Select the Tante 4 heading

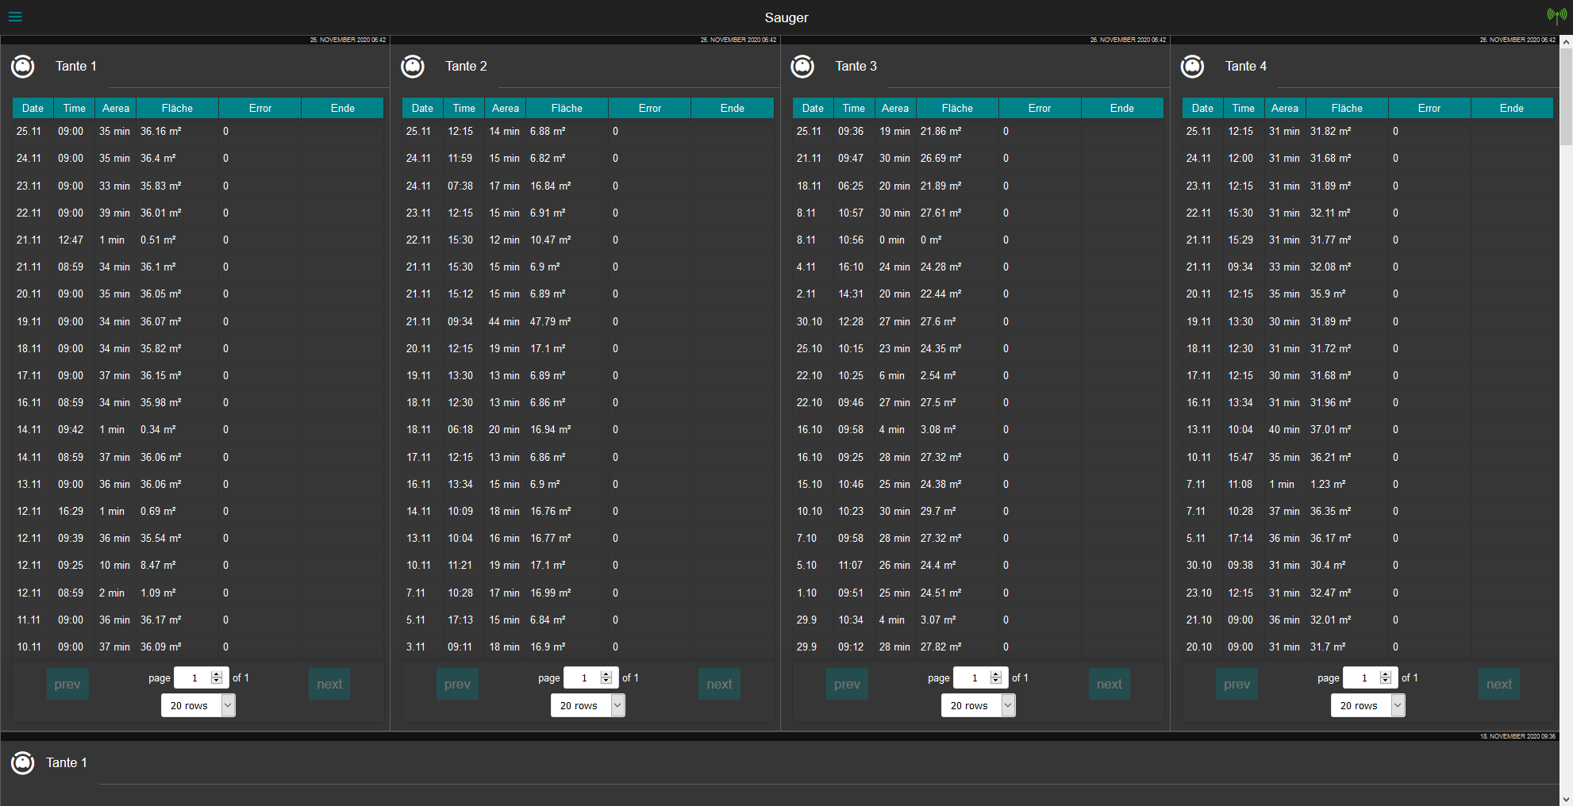coord(1245,67)
